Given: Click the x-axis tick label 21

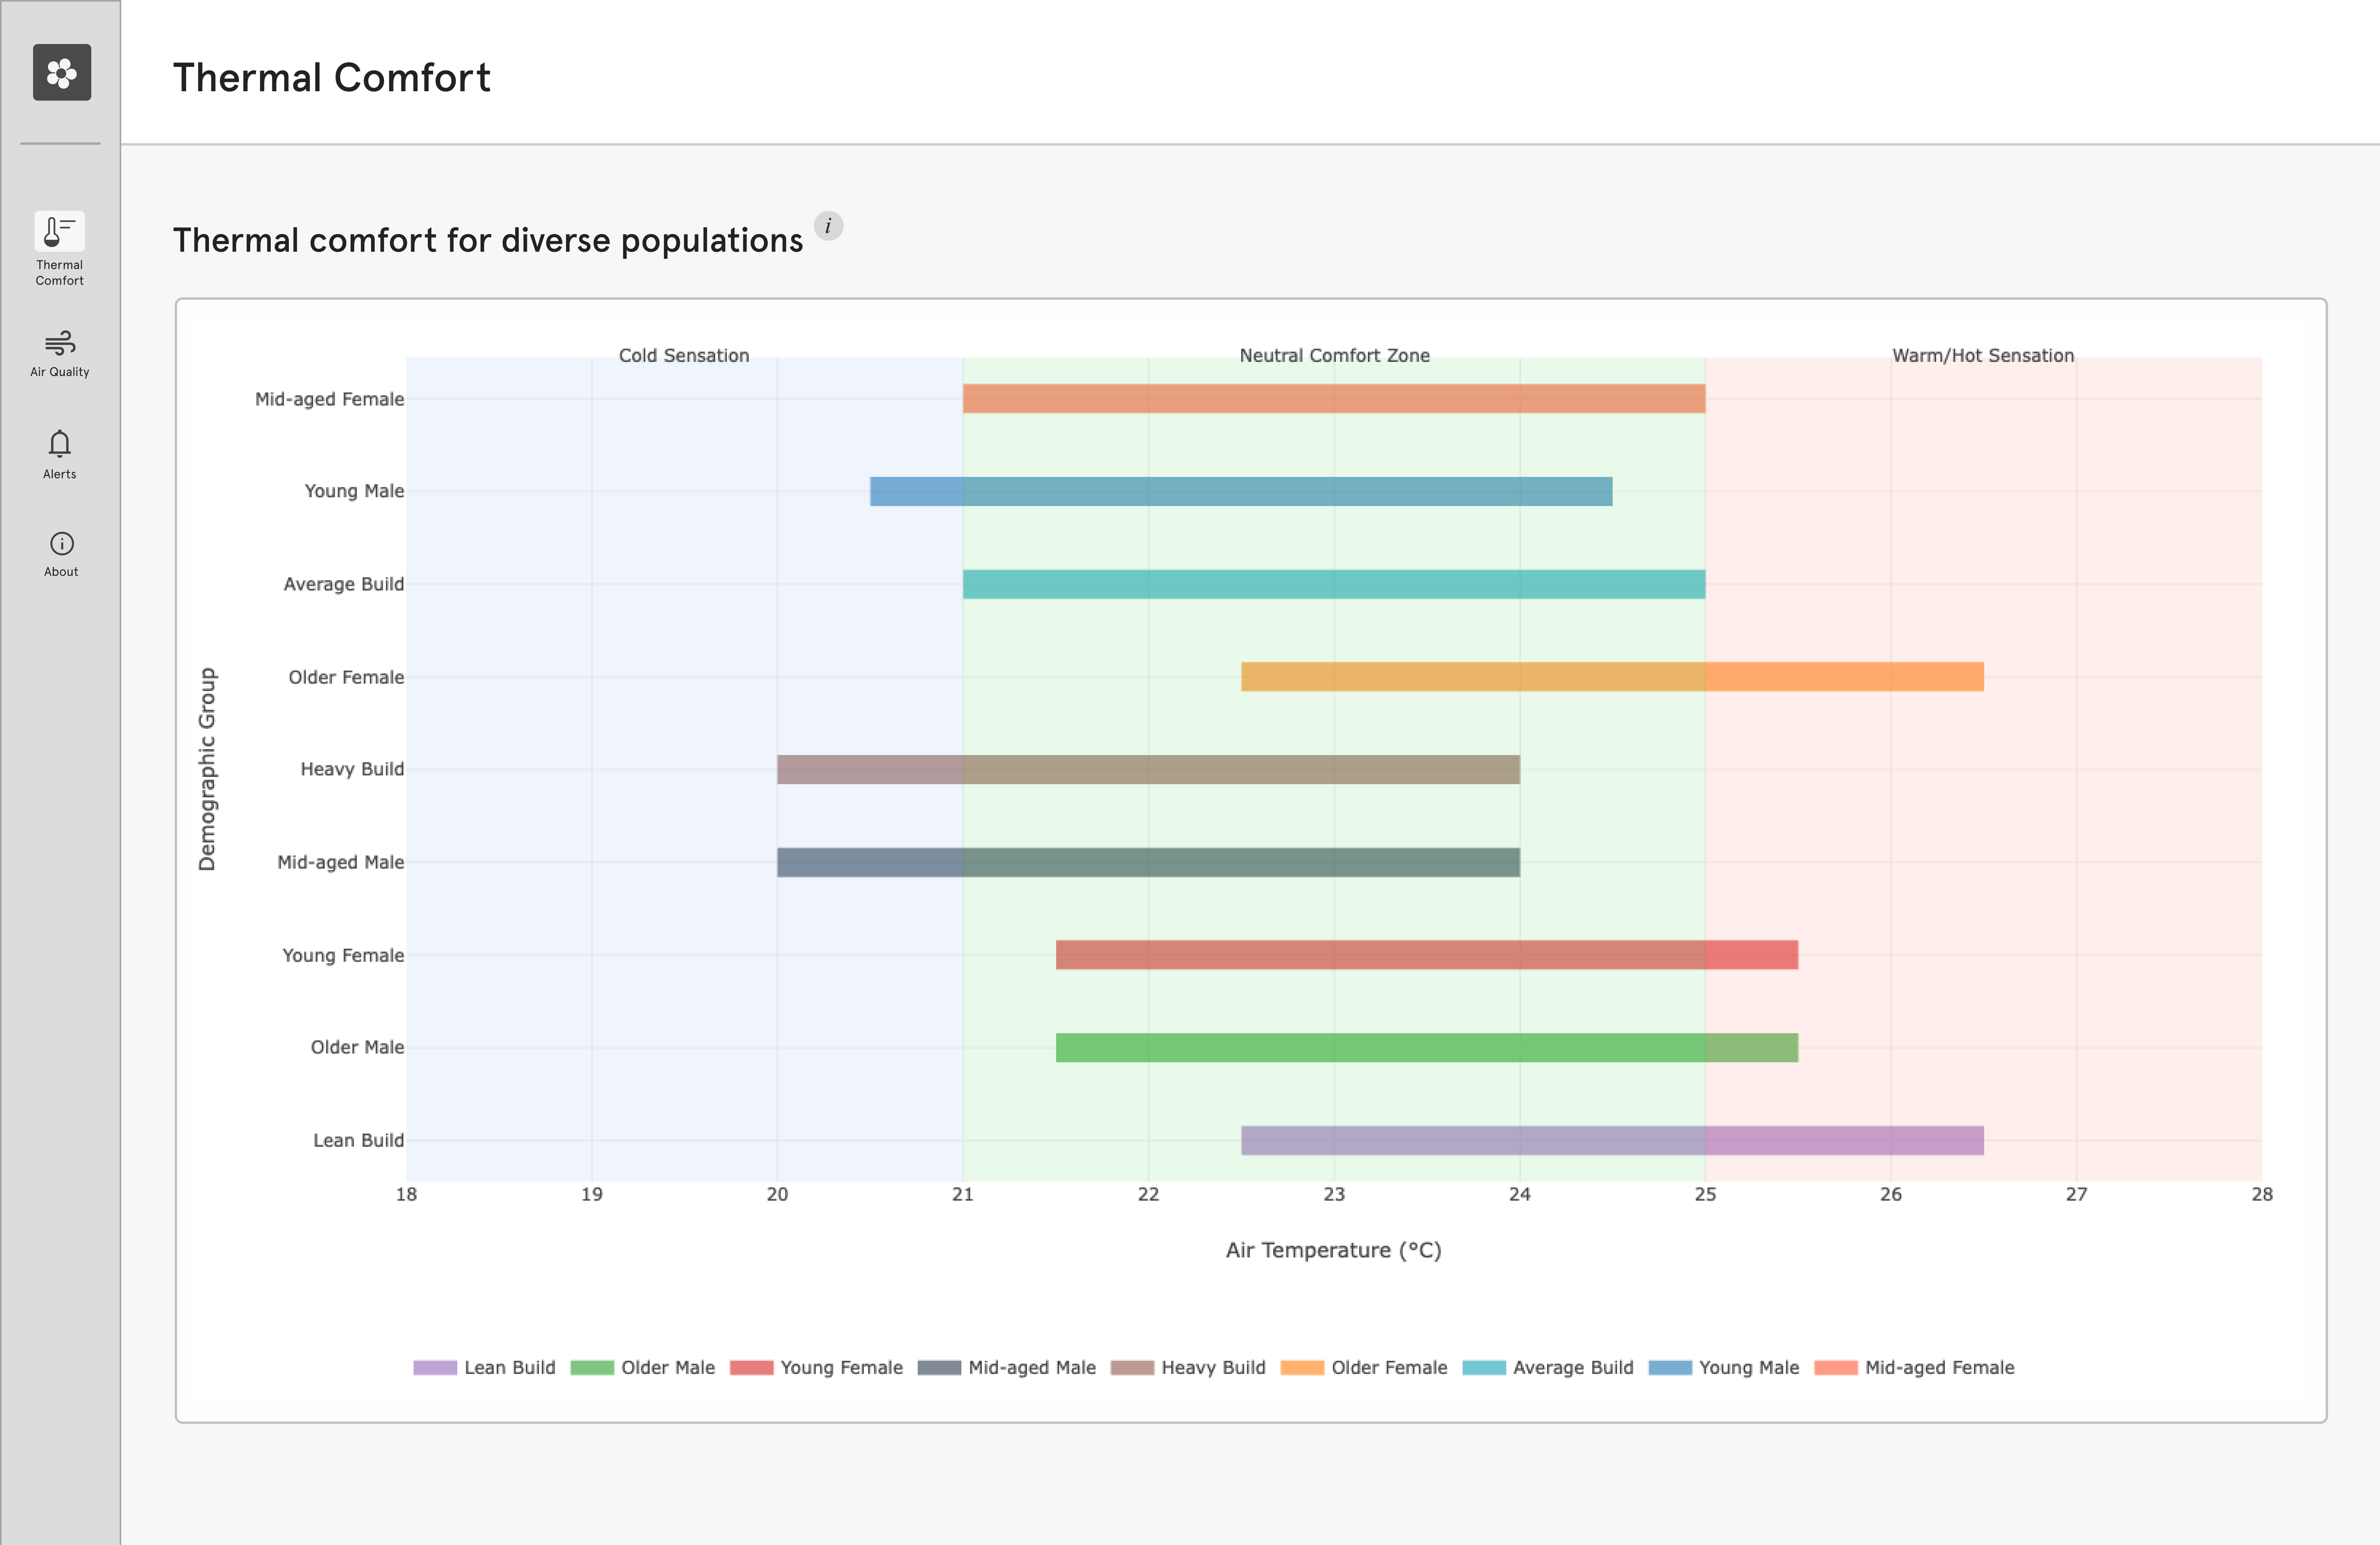Looking at the screenshot, I should click(x=963, y=1194).
